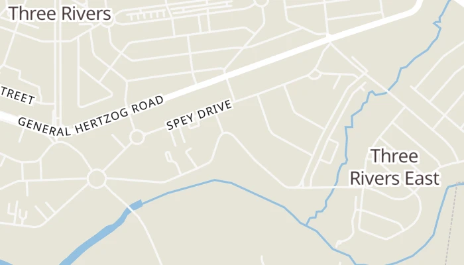The image size is (464, 265).
Task: Select the rectangular block beside the stream
Action: (x=329, y=151)
